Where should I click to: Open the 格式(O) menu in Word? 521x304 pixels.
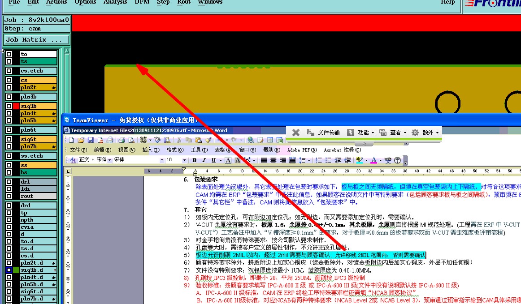(x=175, y=150)
